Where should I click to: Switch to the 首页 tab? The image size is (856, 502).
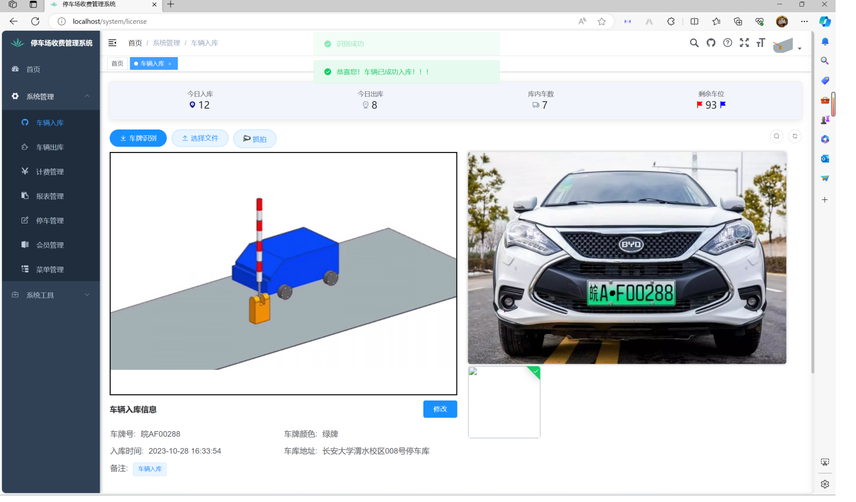pos(117,63)
